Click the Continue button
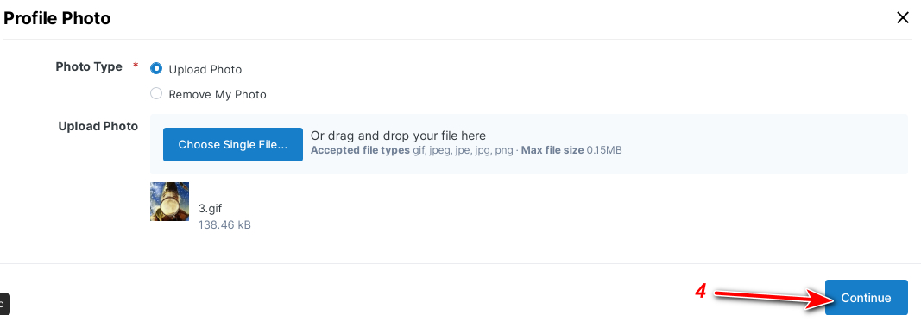921x328 pixels. [x=866, y=298]
